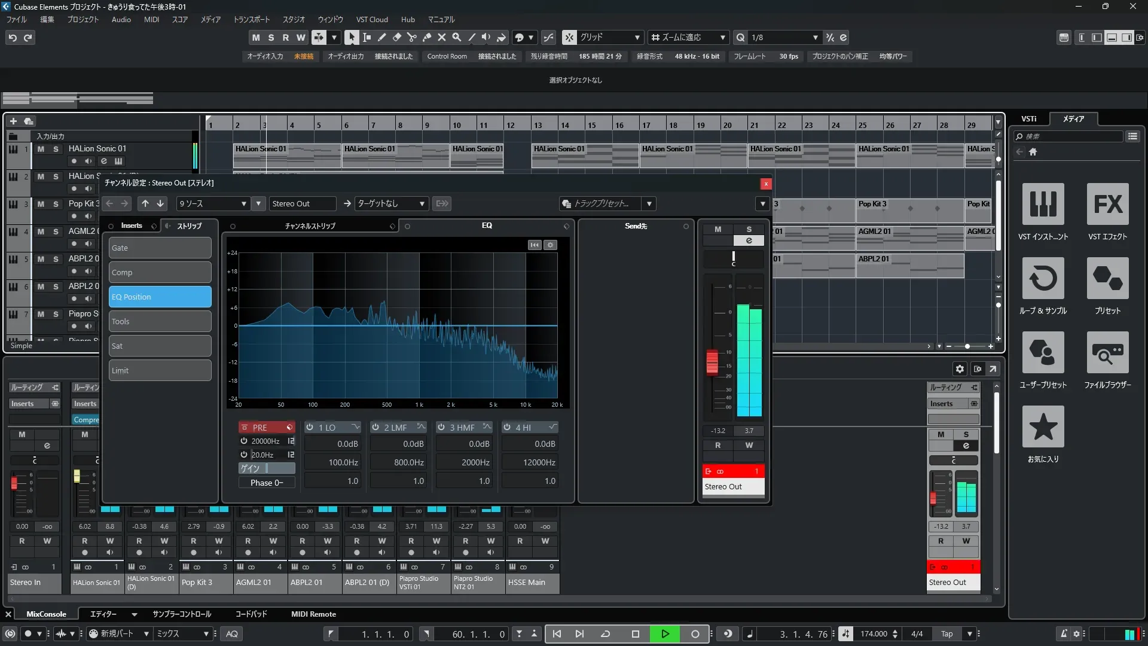This screenshot has height=646, width=1148.
Task: Open VST Effects FX tile
Action: pyautogui.click(x=1107, y=205)
